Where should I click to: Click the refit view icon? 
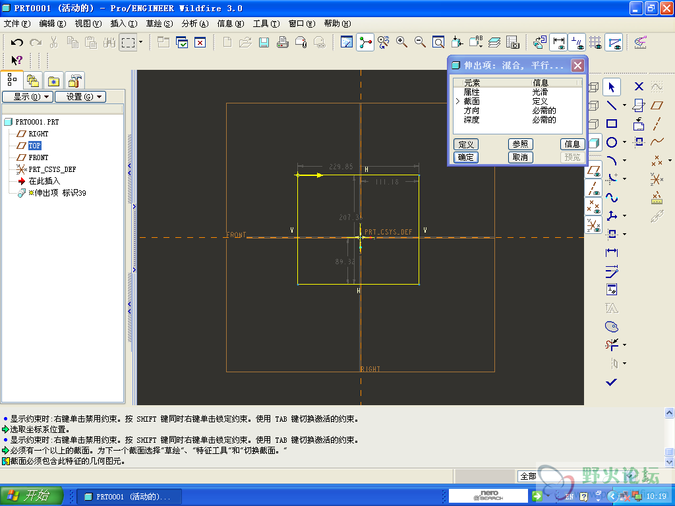click(x=438, y=42)
